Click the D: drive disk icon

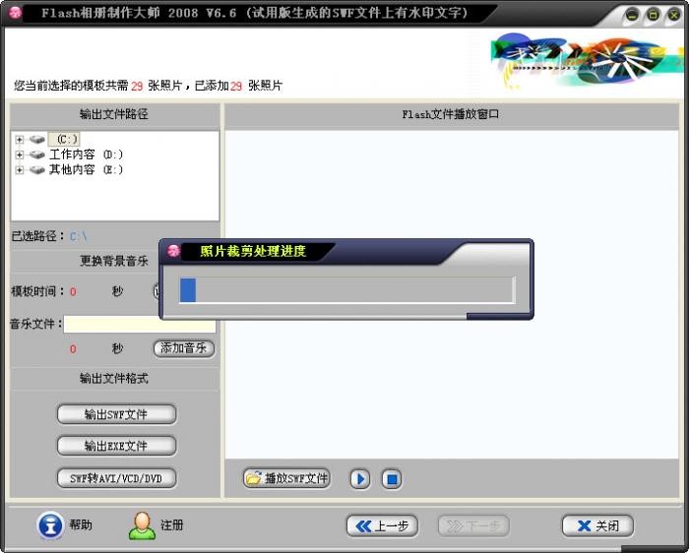click(x=37, y=154)
